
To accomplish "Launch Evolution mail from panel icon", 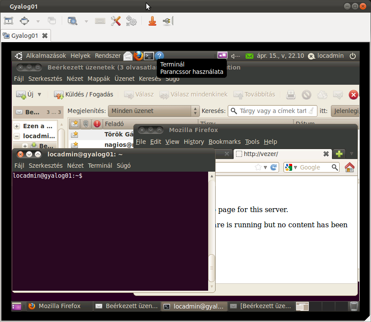I will [x=128, y=56].
